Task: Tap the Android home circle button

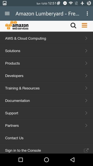Action: 47,160
